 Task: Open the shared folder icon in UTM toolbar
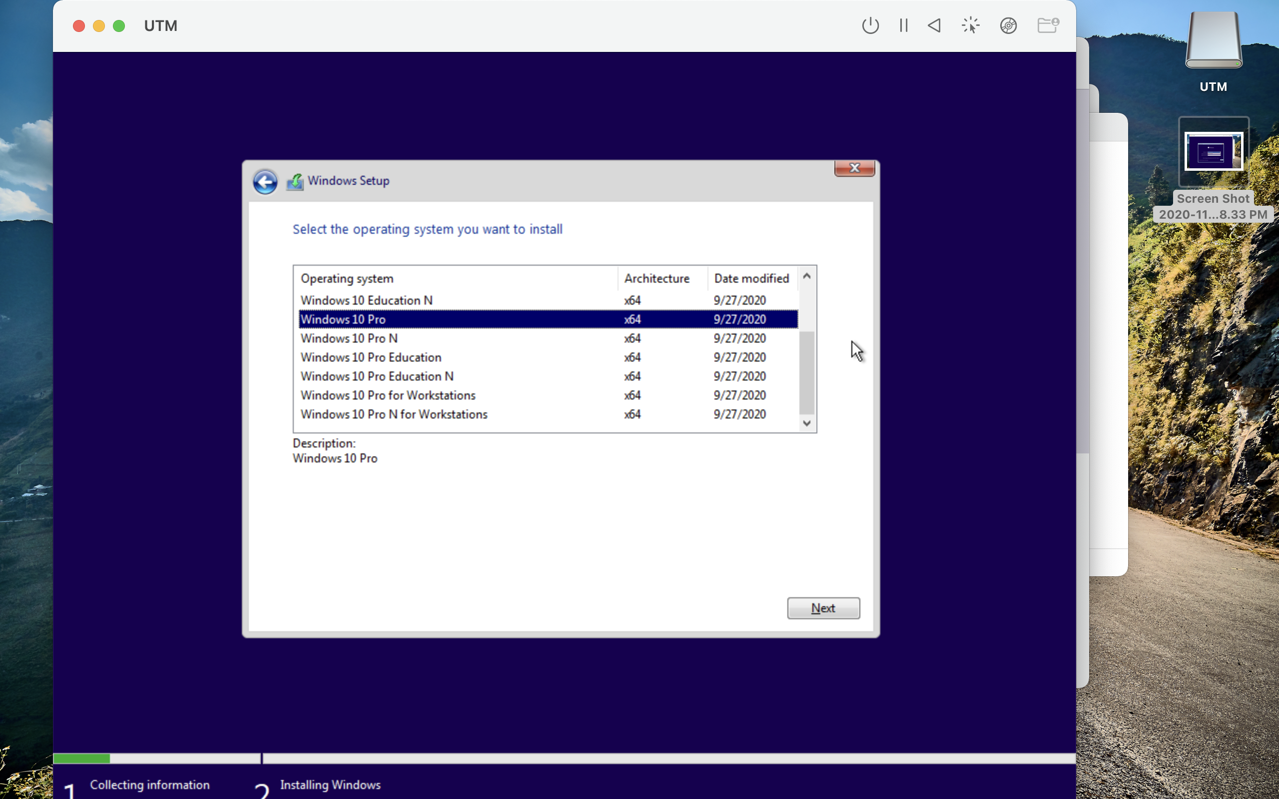click(x=1048, y=25)
